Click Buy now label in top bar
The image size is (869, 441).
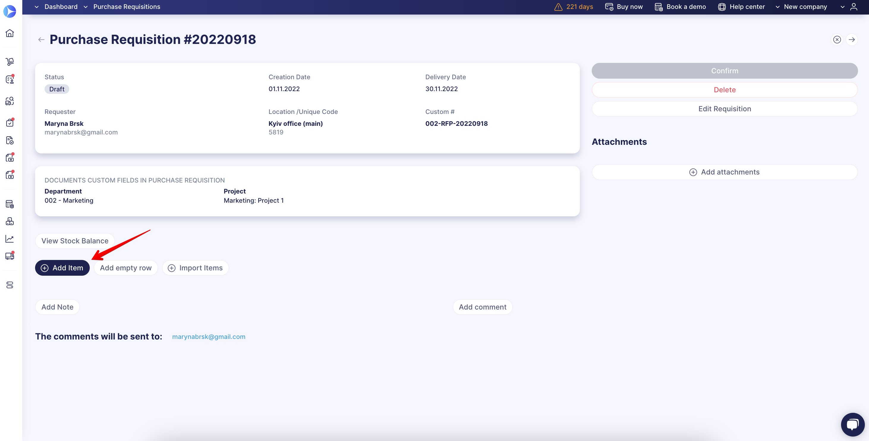[x=630, y=7]
